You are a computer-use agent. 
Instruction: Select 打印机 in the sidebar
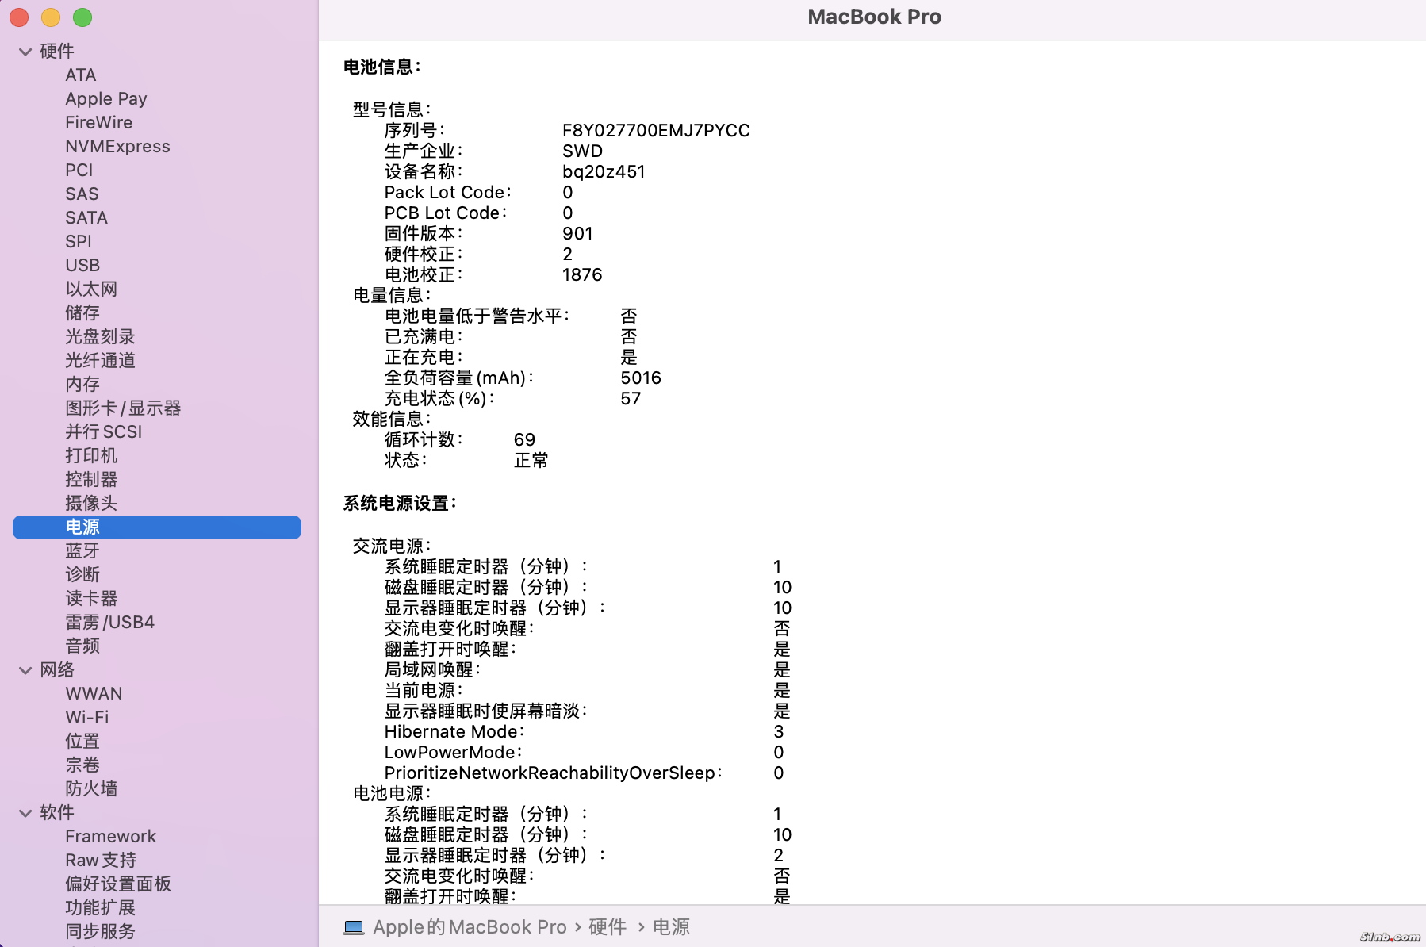click(x=91, y=456)
